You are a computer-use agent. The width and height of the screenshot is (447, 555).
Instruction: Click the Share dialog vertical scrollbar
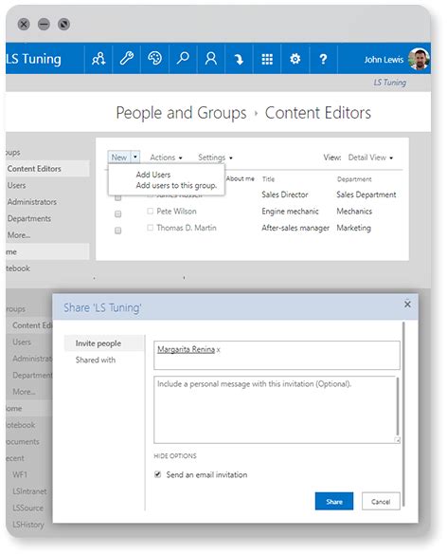pos(402,415)
